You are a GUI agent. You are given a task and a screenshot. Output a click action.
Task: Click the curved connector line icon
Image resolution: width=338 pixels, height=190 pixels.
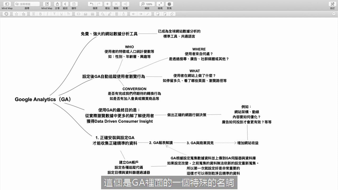tap(148, 14)
